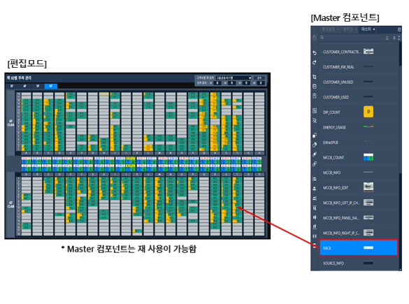Select the ENERGY_USAGE component item
This screenshot has width=409, height=304.
click(359, 127)
